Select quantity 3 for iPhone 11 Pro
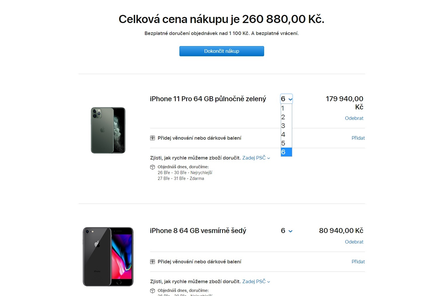The height and width of the screenshot is (296, 445). [x=286, y=126]
